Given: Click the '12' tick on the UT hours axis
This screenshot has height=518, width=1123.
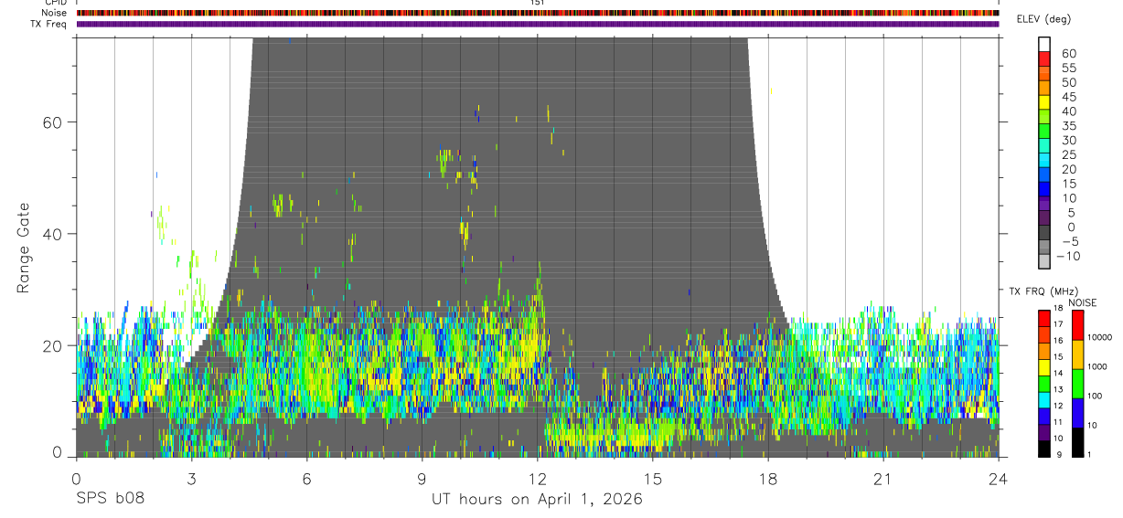Looking at the screenshot, I should pos(538,478).
